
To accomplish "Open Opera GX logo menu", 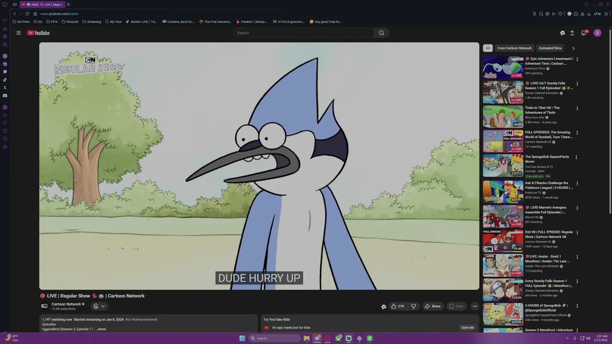I will [5, 4].
